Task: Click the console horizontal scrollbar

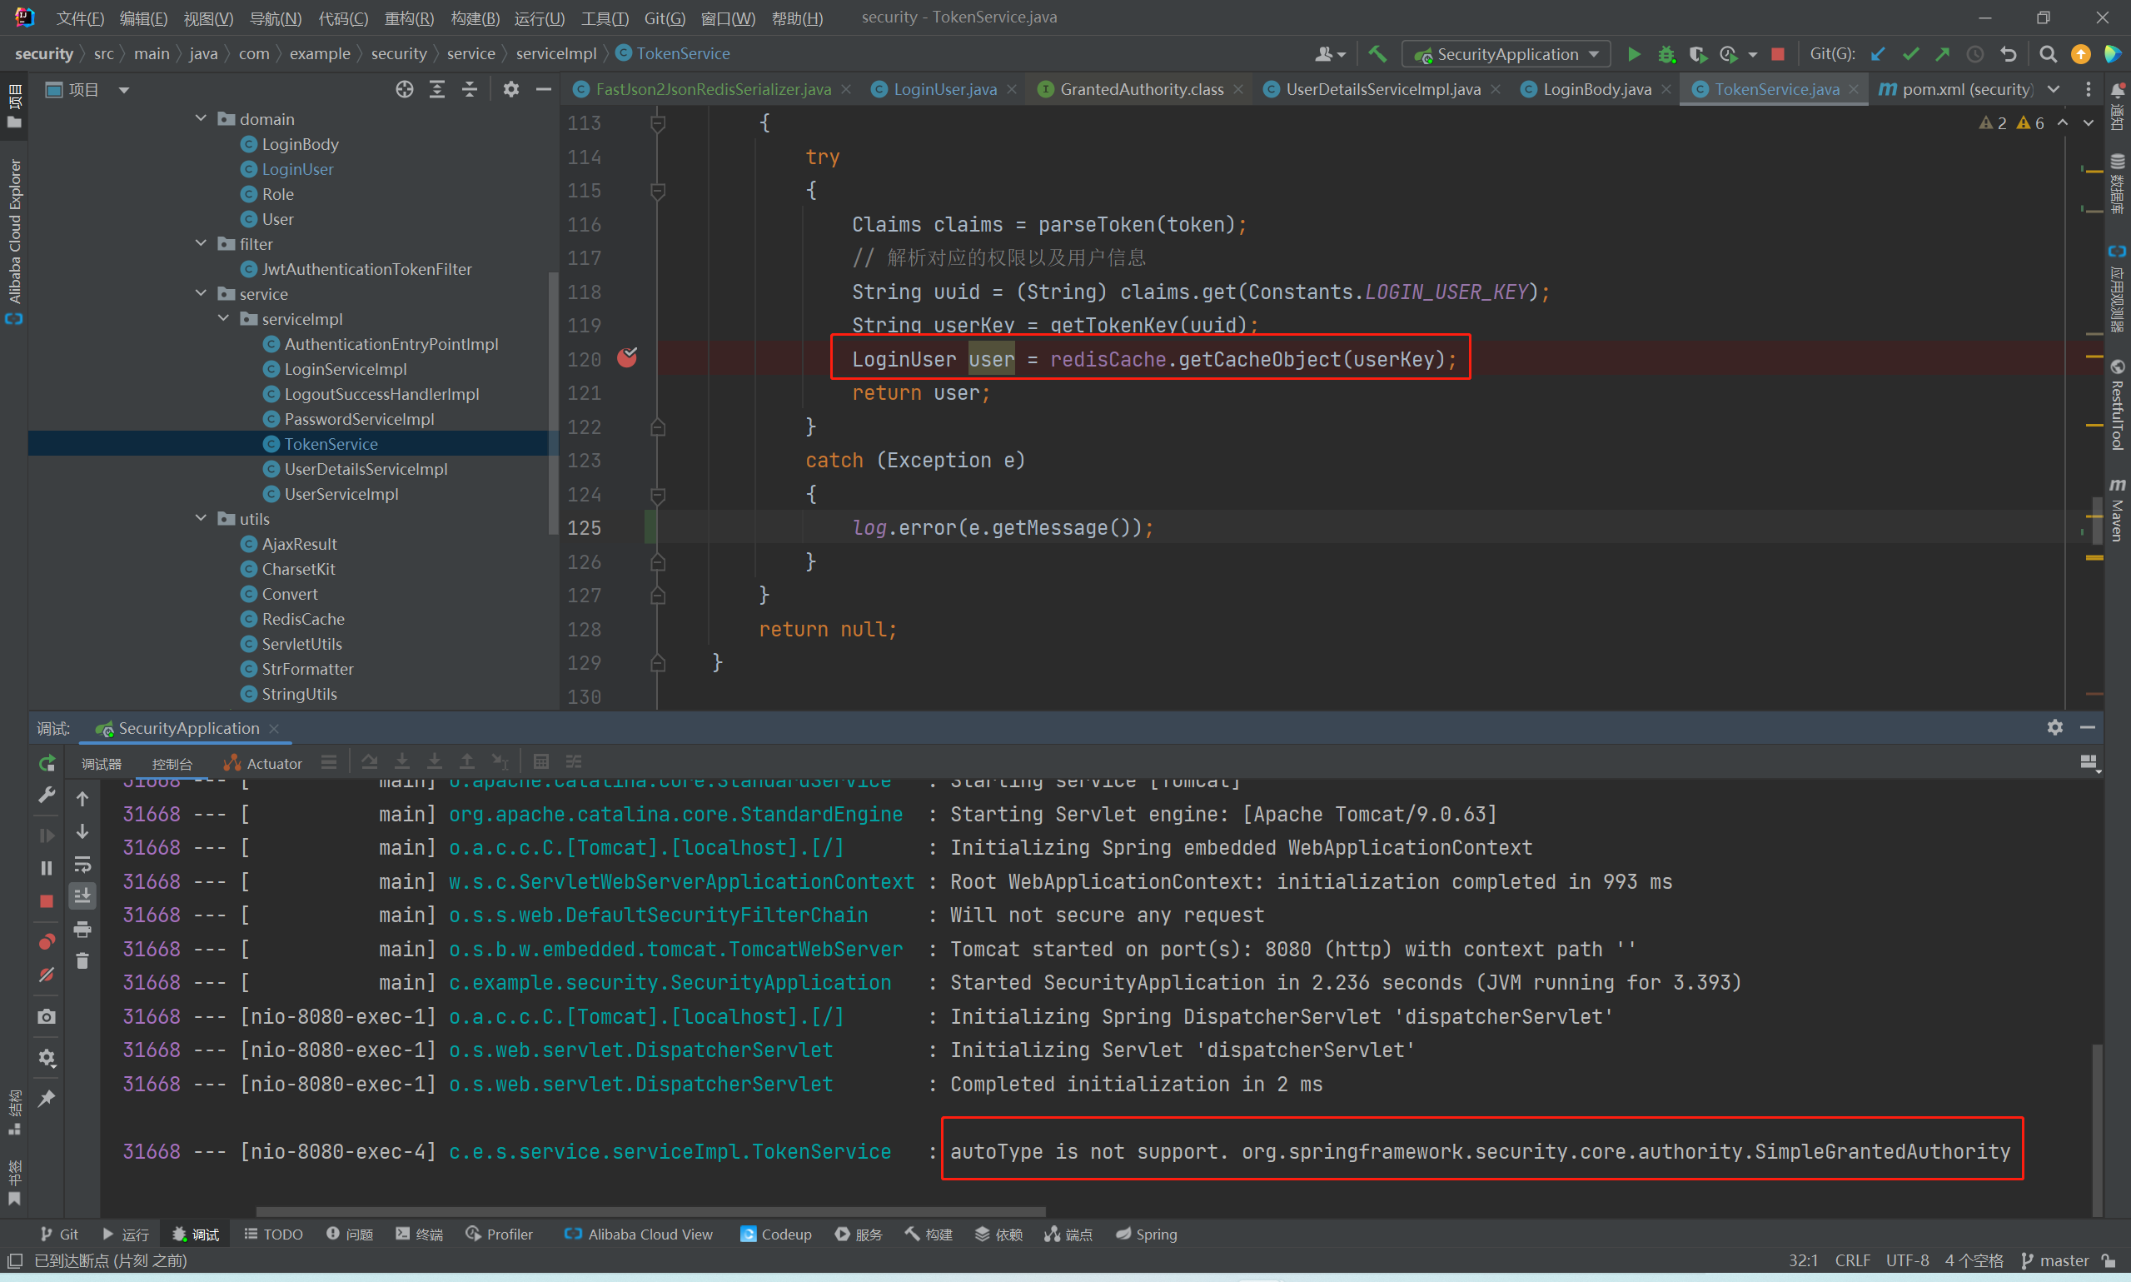Action: (651, 1211)
